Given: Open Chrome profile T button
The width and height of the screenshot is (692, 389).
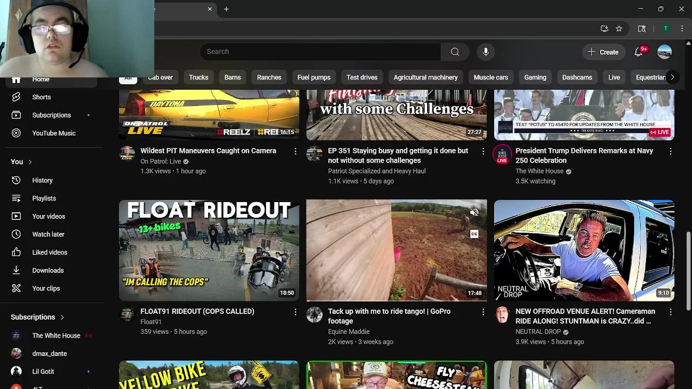Looking at the screenshot, I should (666, 29).
